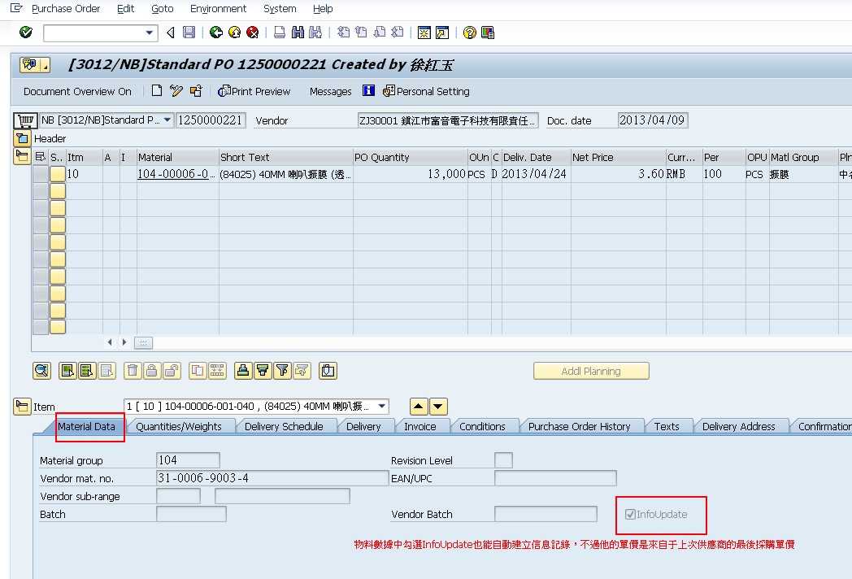
Task: Click the Set Filter funnel icon
Action: click(x=282, y=371)
